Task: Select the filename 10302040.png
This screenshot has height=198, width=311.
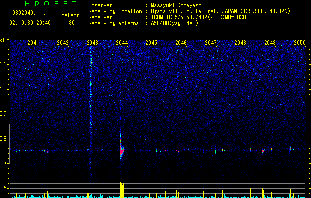Action: [x=28, y=13]
